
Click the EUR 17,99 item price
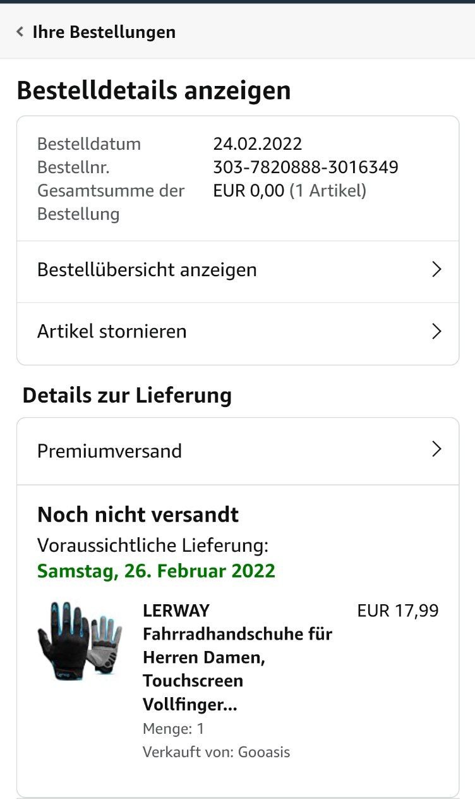[x=397, y=611]
